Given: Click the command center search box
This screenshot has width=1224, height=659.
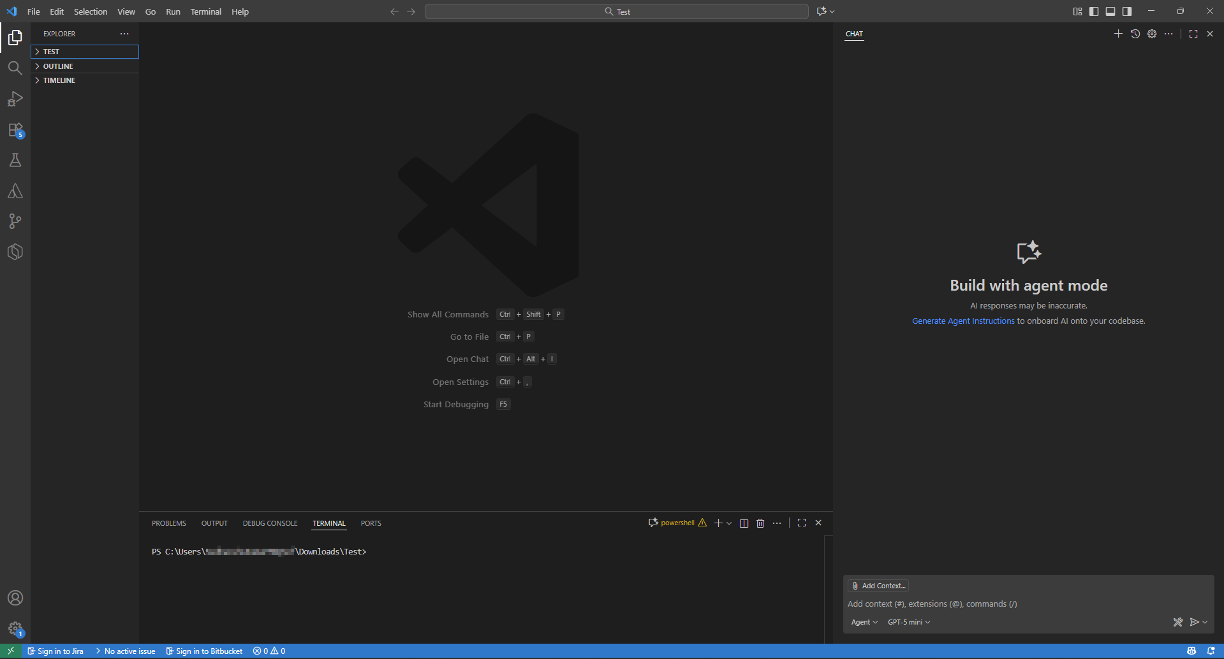Looking at the screenshot, I should pyautogui.click(x=617, y=11).
